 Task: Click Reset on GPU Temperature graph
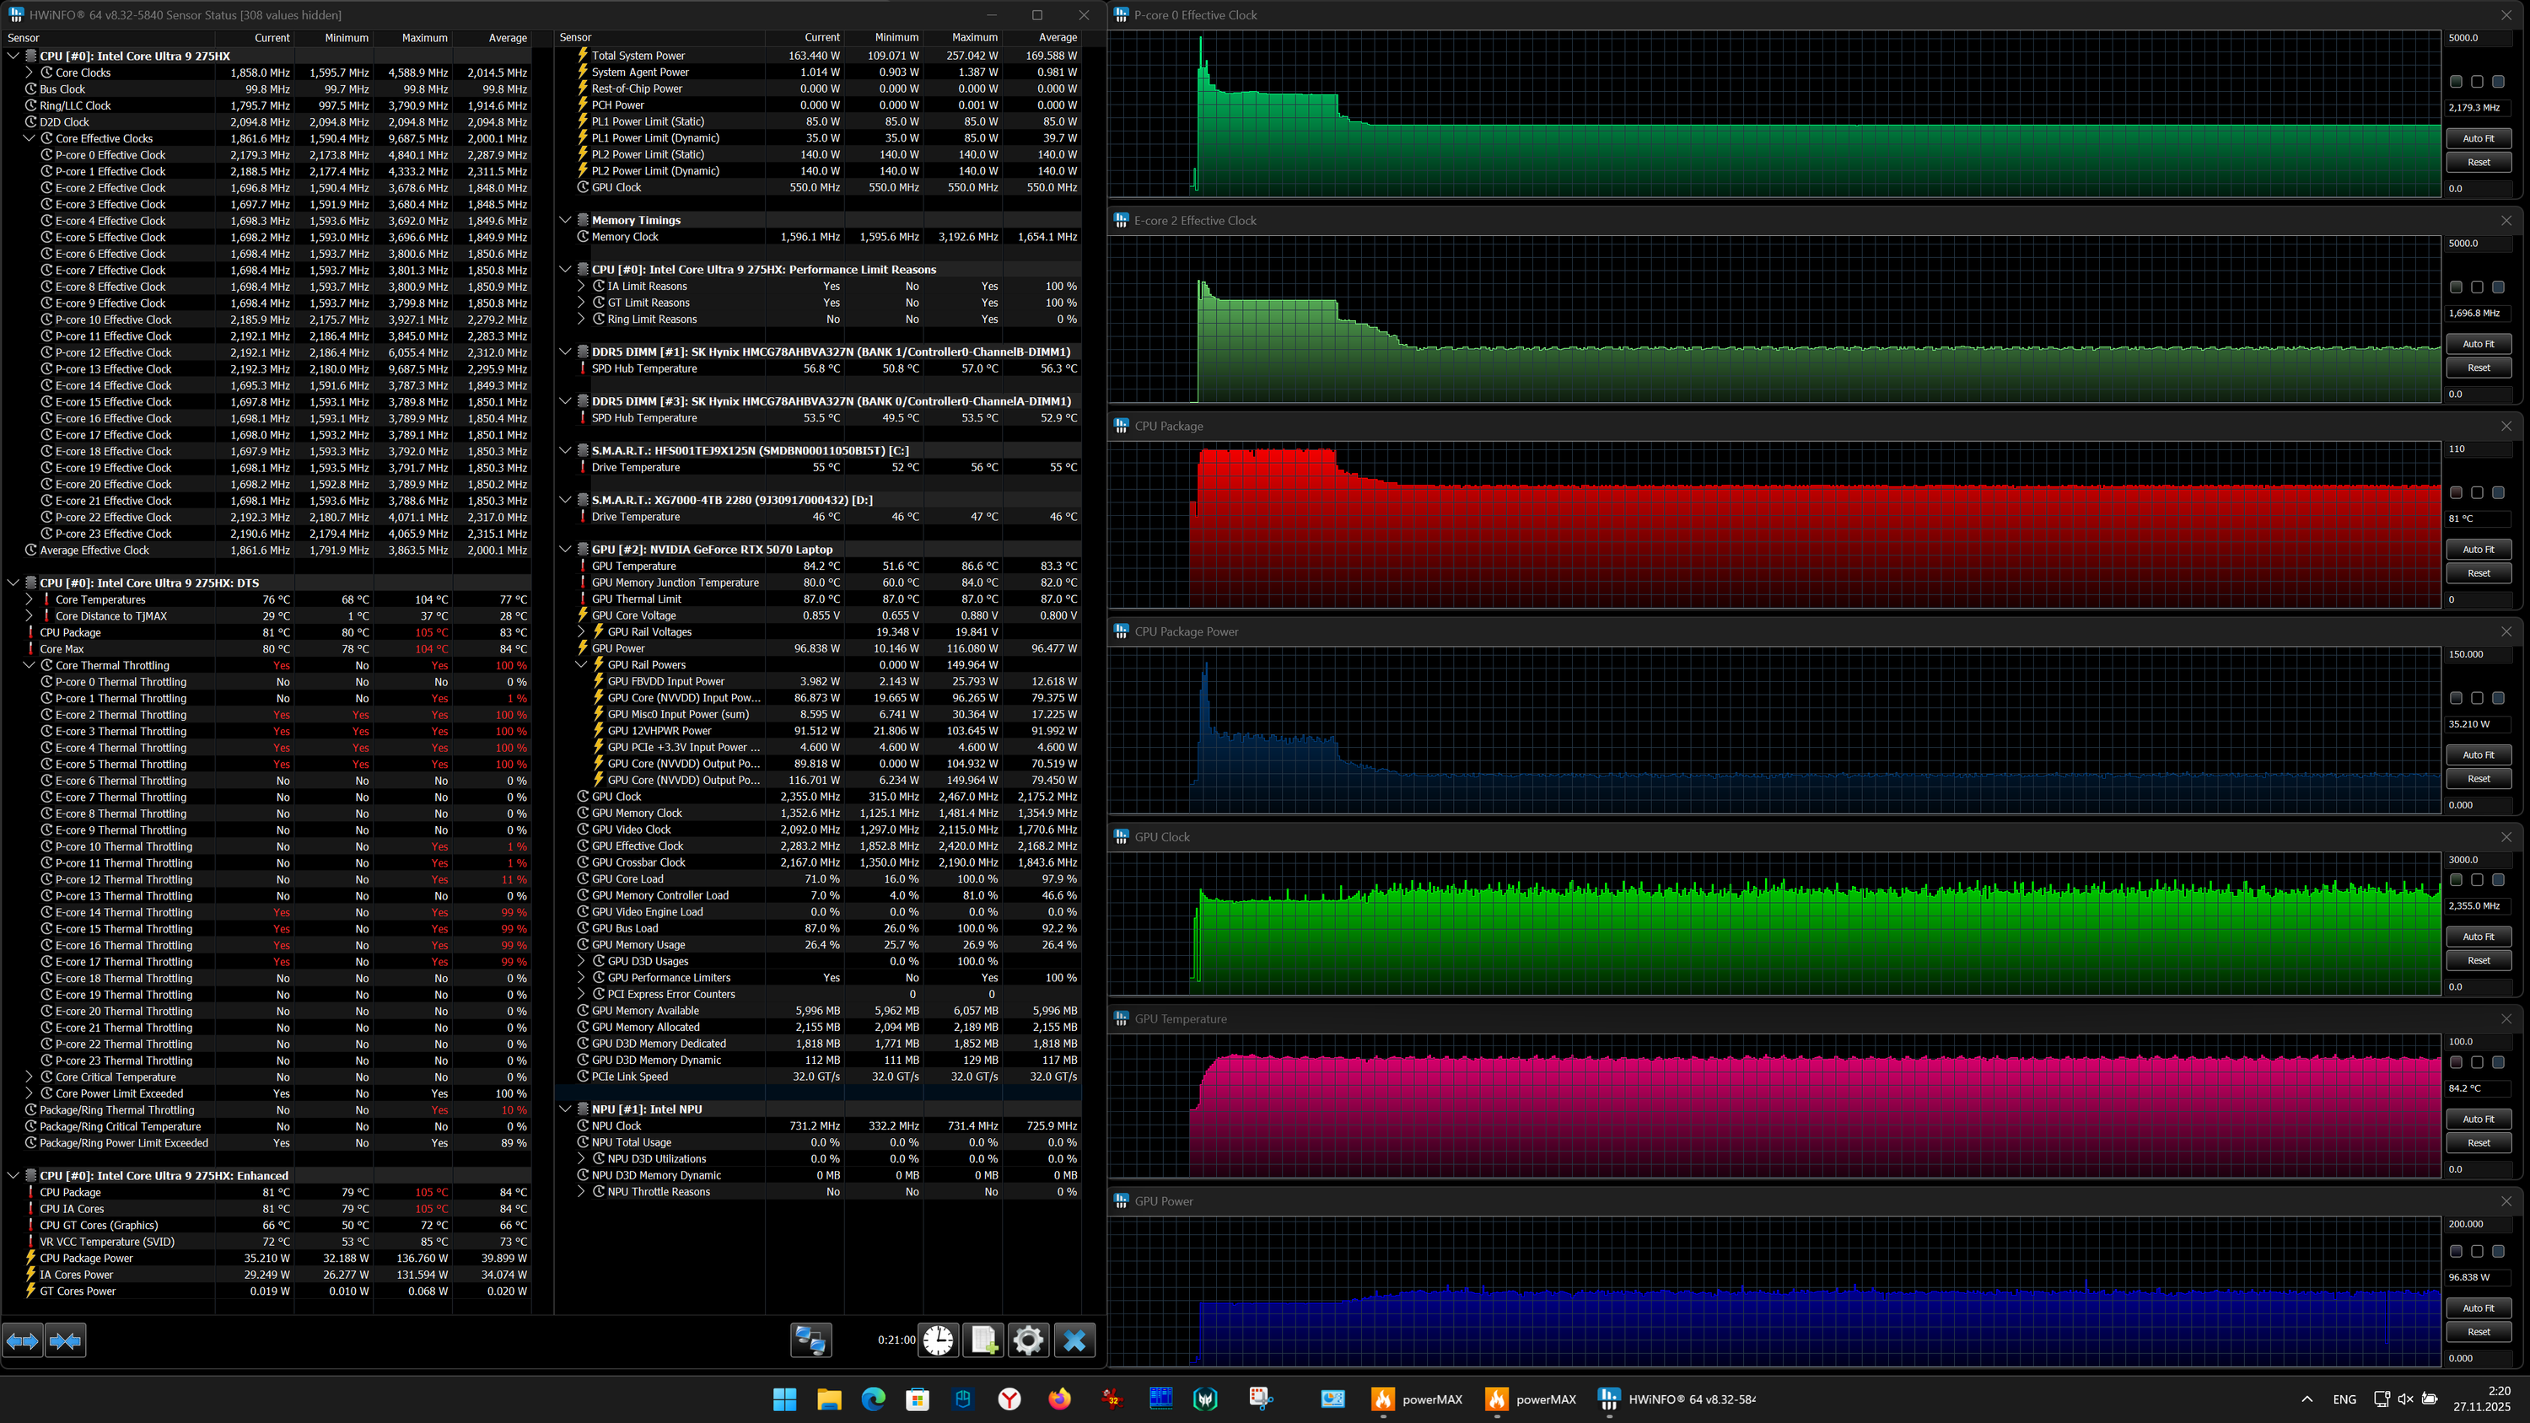2478,1143
